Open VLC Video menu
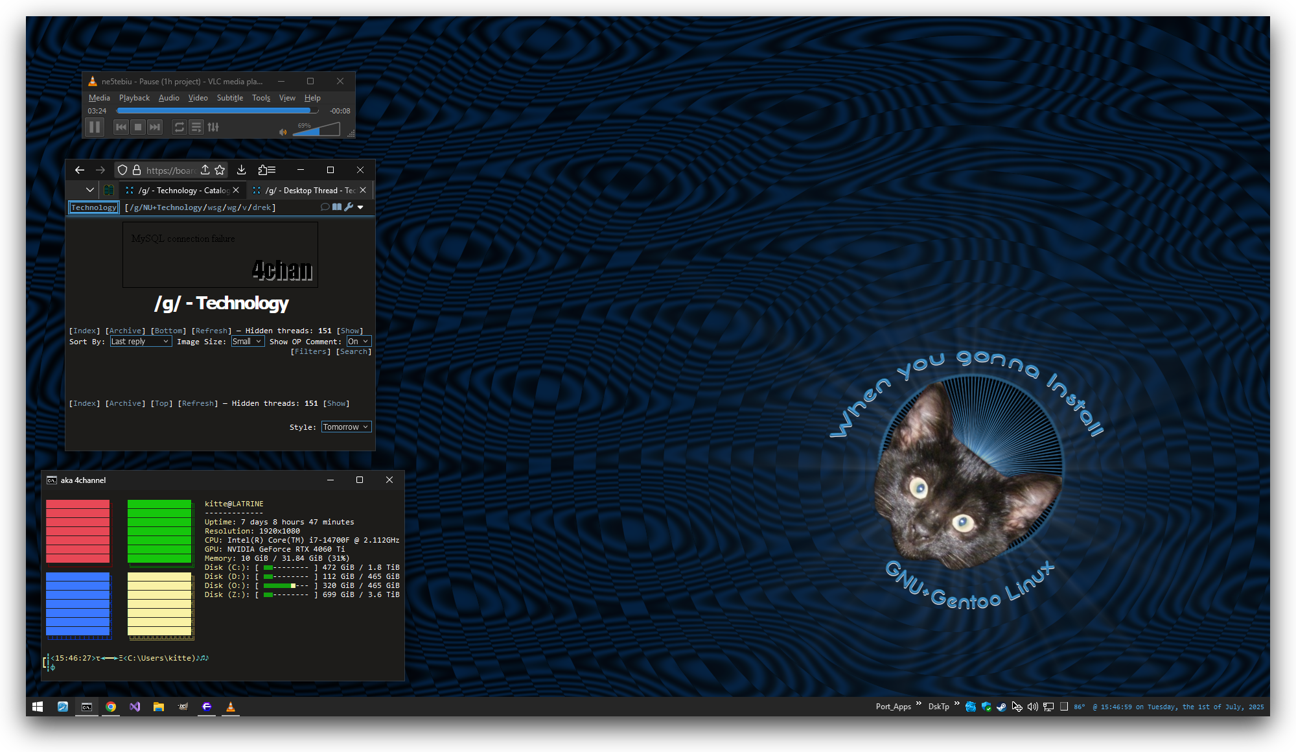This screenshot has height=752, width=1296. pos(198,98)
